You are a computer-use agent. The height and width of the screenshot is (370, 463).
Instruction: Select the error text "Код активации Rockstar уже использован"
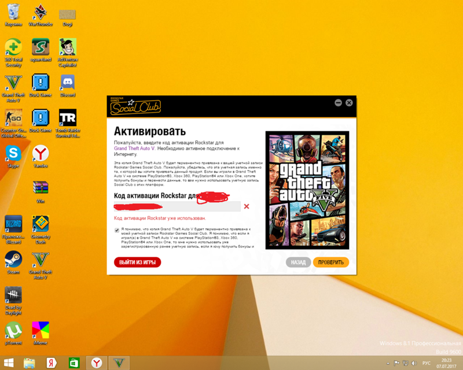(160, 219)
